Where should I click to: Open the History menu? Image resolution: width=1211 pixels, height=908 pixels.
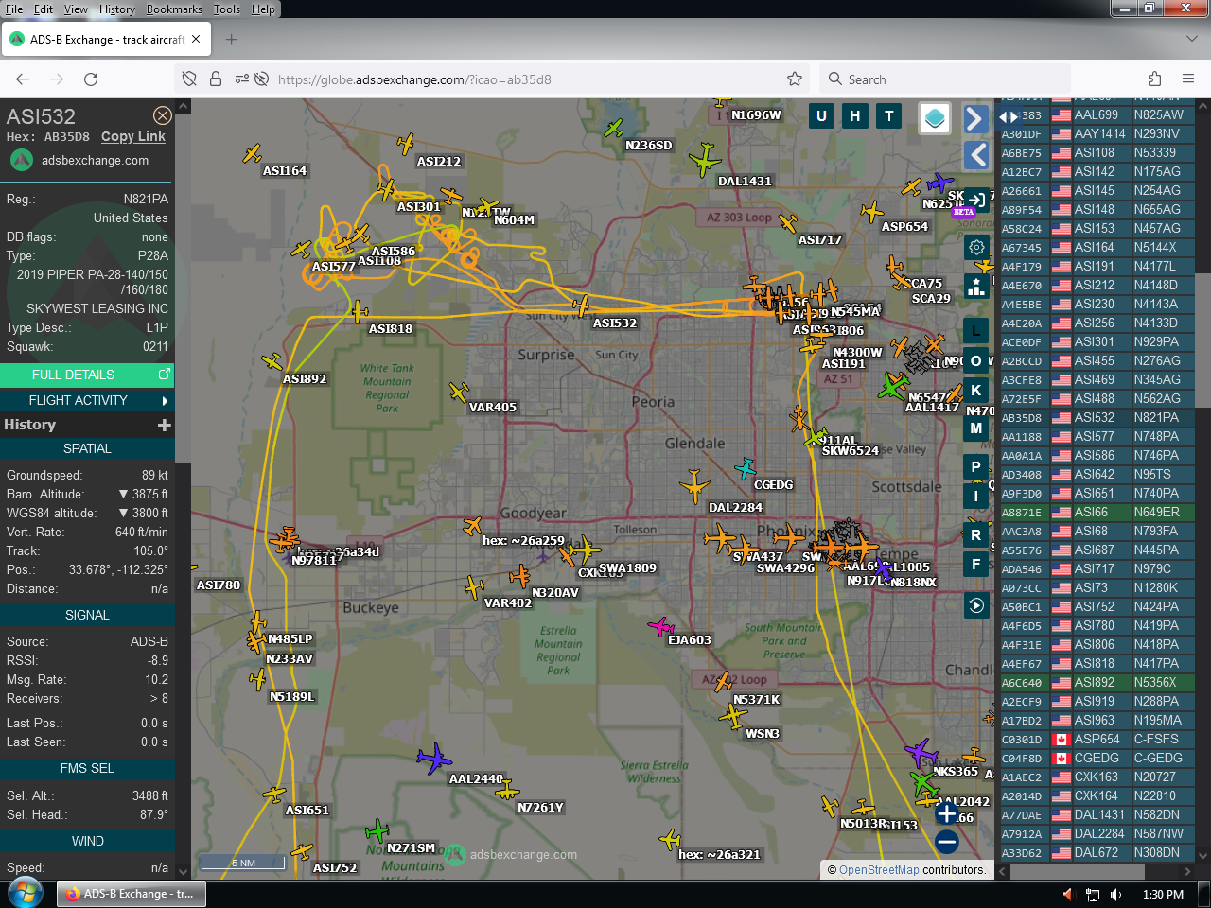(117, 9)
